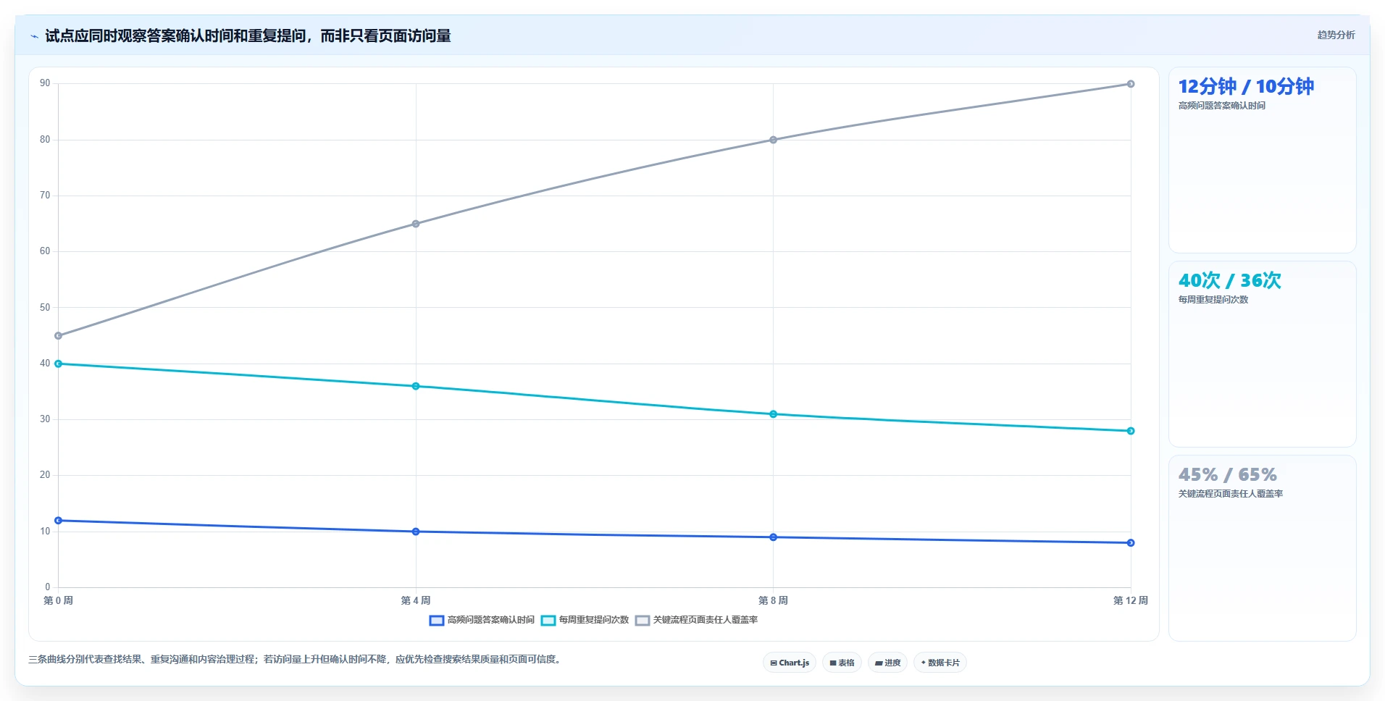Click the 关键流程页面责任人覆盖率 card caption
Image resolution: width=1385 pixels, height=701 pixels.
1231,494
